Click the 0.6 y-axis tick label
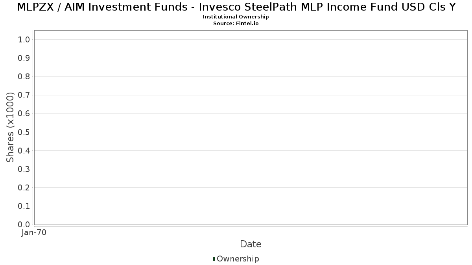Viewport: 472px width, 265px height. pyautogui.click(x=24, y=113)
